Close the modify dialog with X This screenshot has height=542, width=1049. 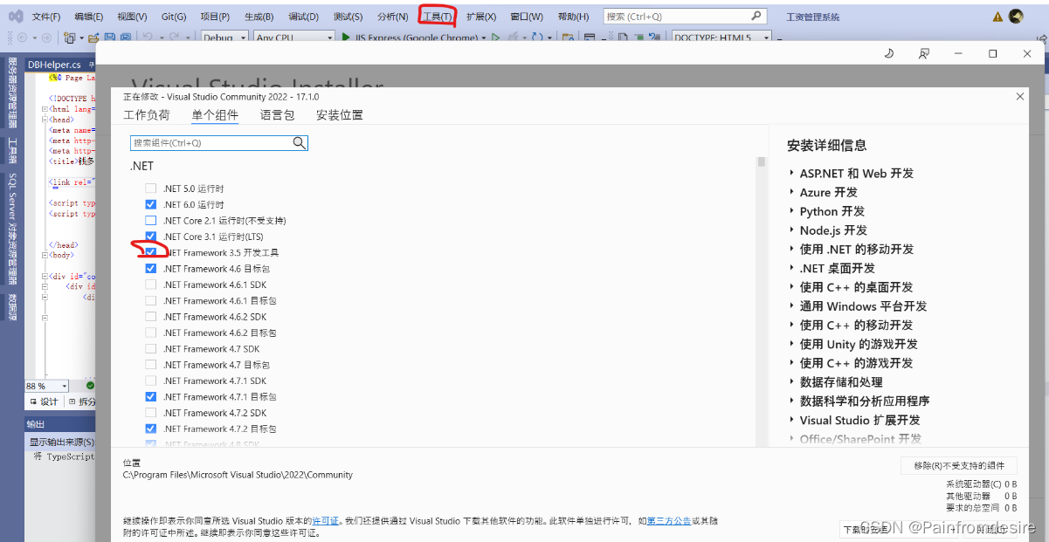1020,97
